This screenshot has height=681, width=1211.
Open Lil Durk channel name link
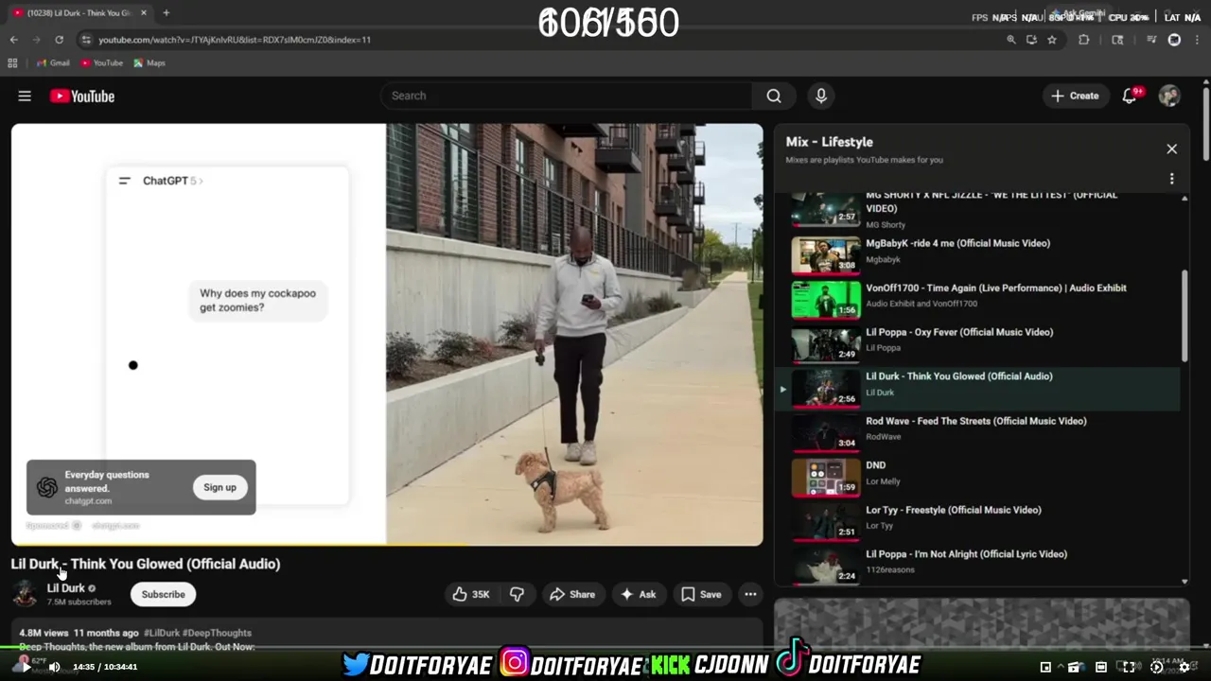[65, 587]
